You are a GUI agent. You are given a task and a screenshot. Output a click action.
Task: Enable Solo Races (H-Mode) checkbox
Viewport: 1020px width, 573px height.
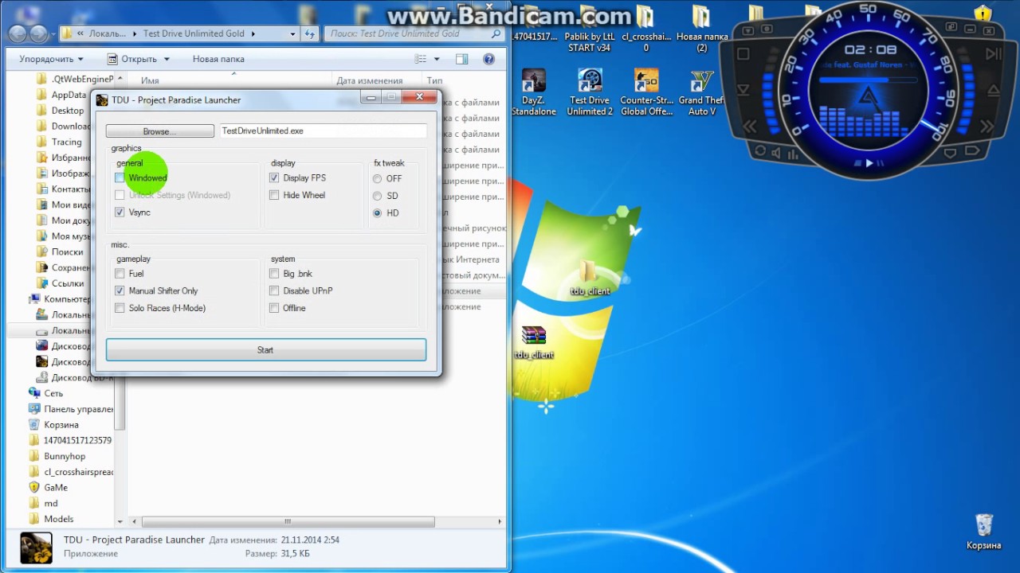tap(120, 308)
